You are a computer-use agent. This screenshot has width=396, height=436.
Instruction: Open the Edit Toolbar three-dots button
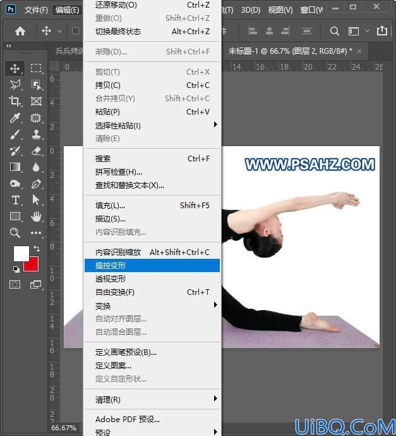tap(36, 233)
